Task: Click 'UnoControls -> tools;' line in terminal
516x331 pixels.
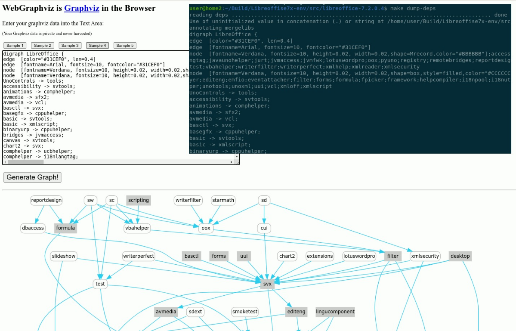Action: coord(223,93)
